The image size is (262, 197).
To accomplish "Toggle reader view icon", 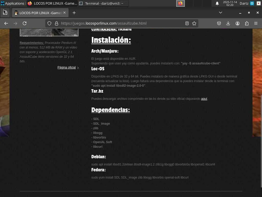I will point(187,23).
